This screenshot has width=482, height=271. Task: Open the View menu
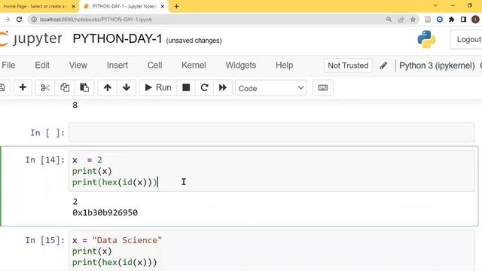point(78,65)
